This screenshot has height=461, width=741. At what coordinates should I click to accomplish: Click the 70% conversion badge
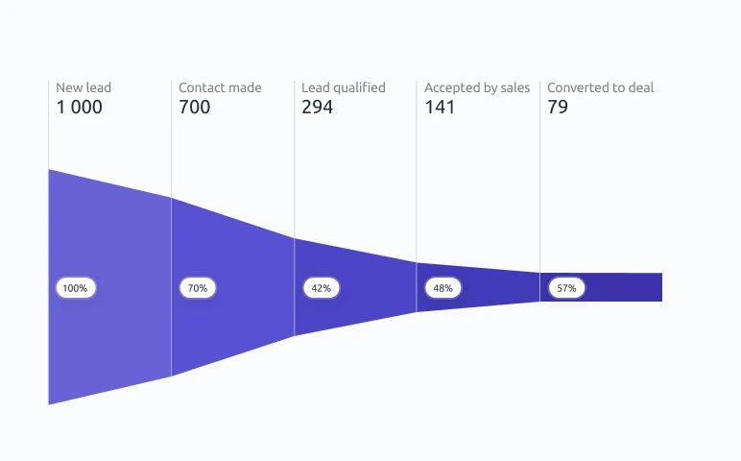click(x=198, y=288)
